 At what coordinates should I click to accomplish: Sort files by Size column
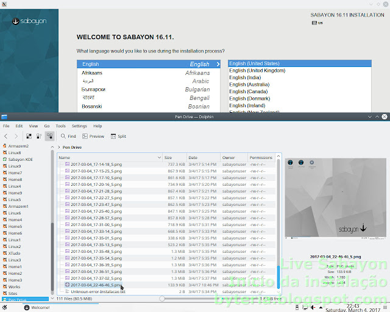point(174,157)
